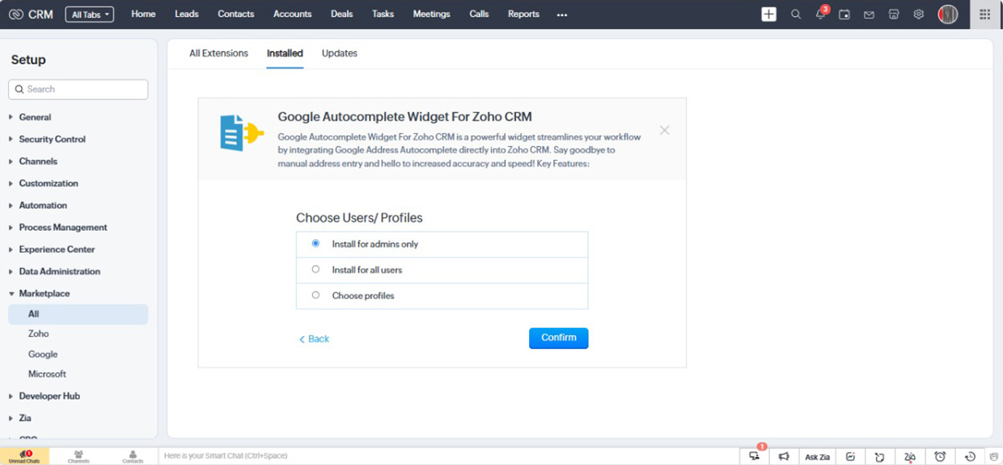1003x465 pixels.
Task: Click the Setup search field
Action: click(78, 90)
